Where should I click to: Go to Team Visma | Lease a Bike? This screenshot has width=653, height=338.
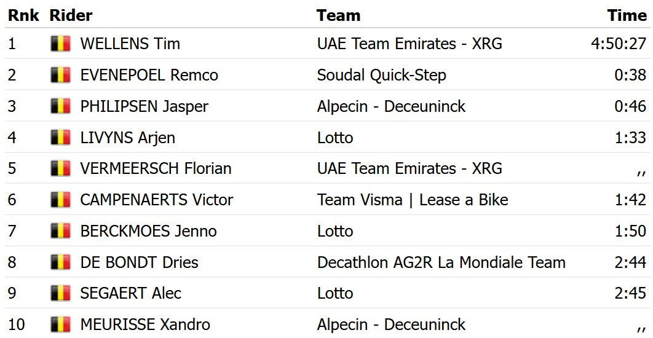(x=413, y=200)
